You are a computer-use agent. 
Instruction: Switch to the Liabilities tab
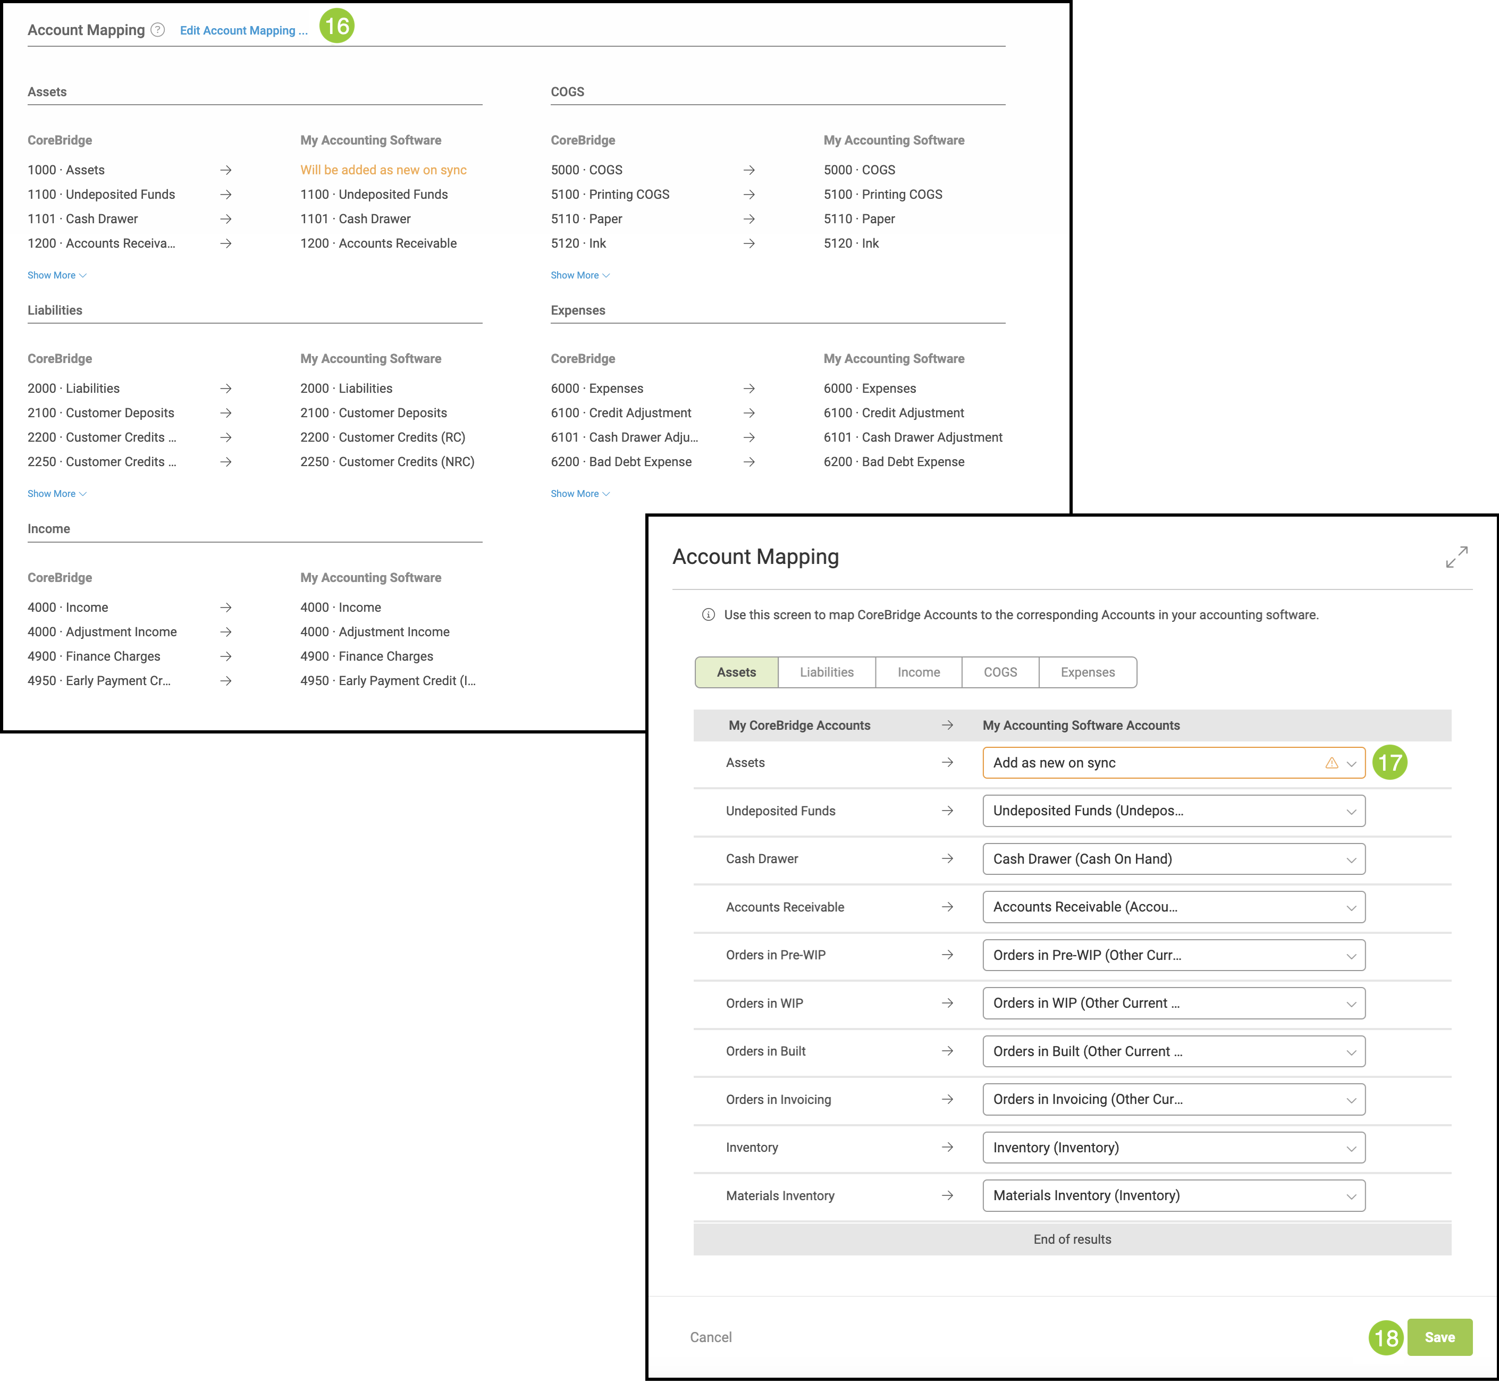click(x=826, y=672)
